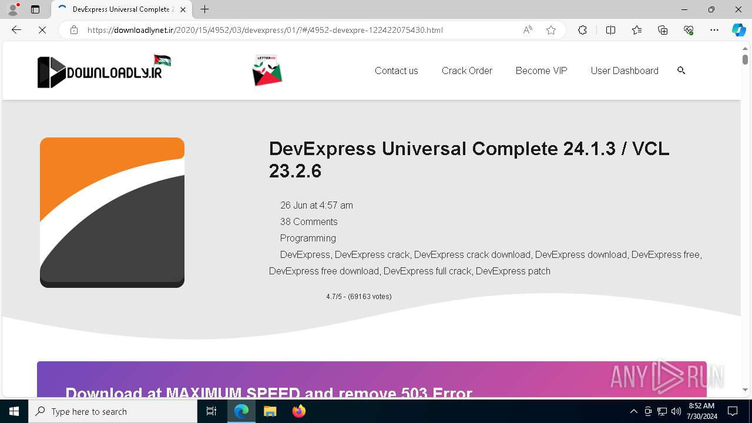Open Windows Start menu
The width and height of the screenshot is (752, 423).
(14, 411)
